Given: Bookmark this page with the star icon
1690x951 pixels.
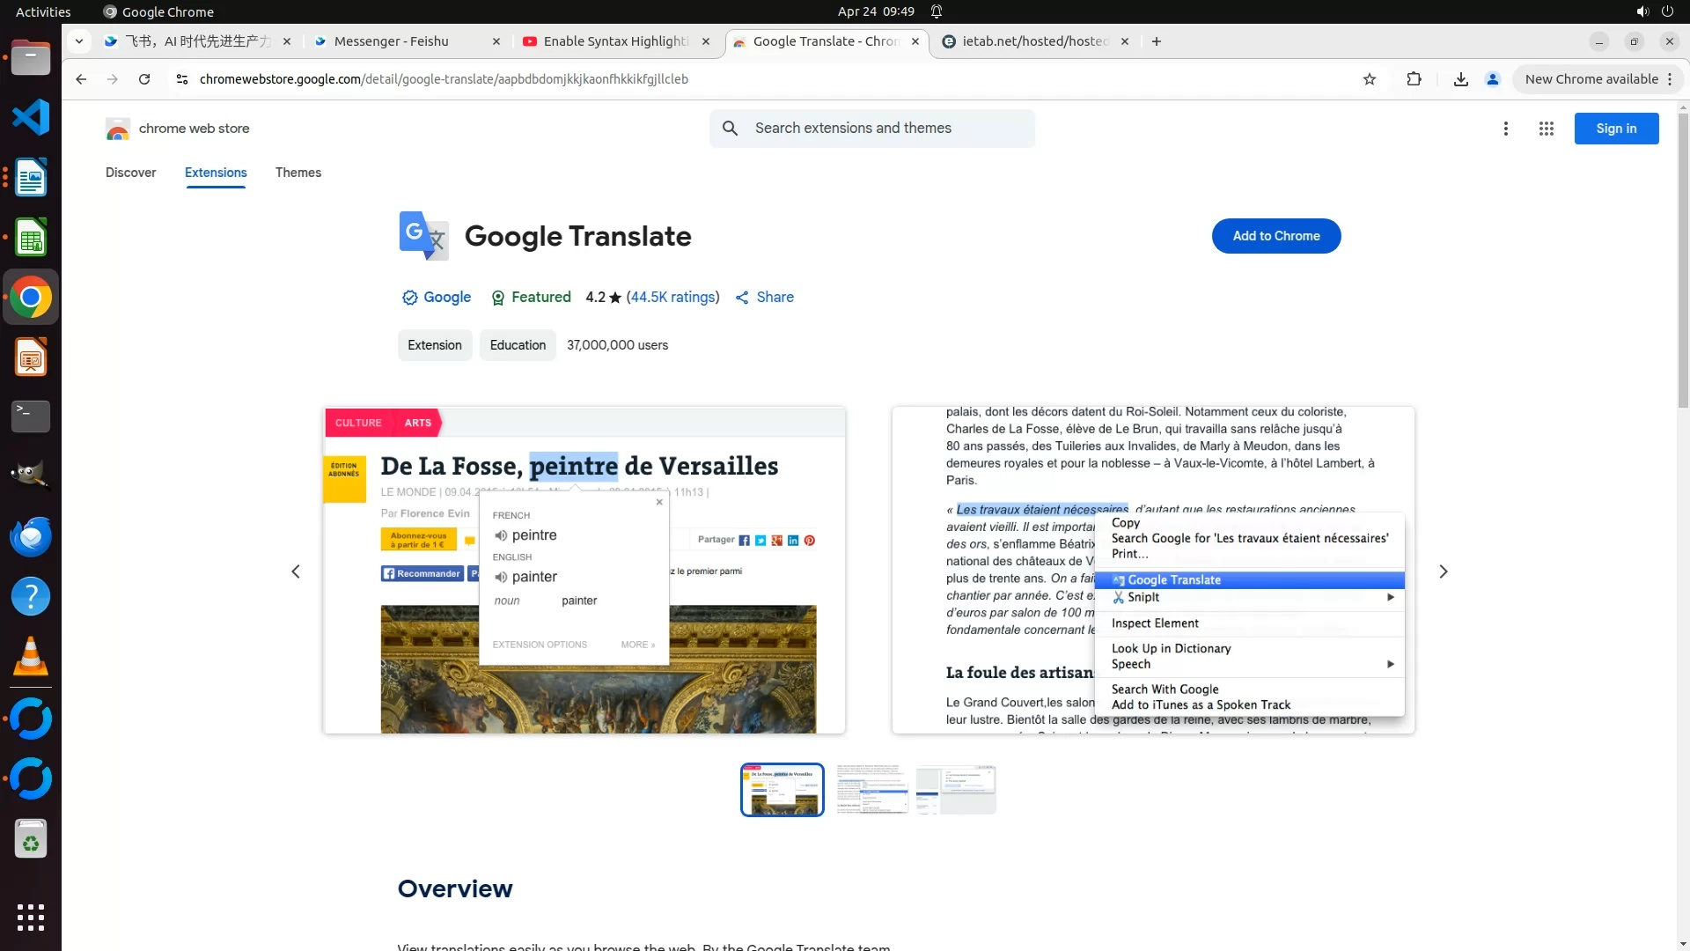Looking at the screenshot, I should click(1370, 79).
